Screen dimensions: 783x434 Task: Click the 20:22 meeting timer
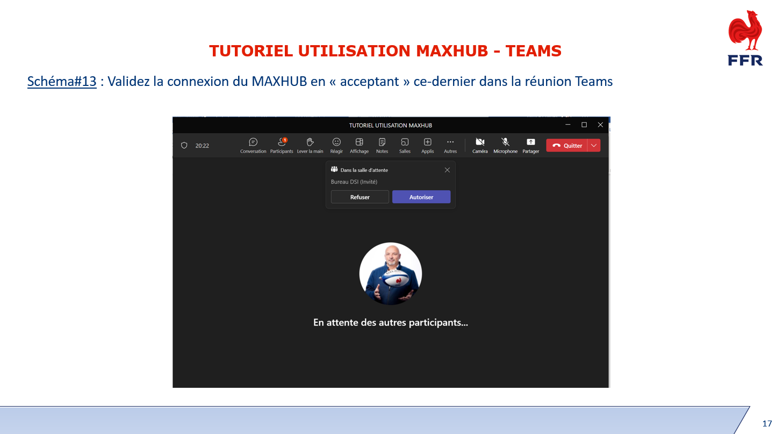(x=202, y=146)
